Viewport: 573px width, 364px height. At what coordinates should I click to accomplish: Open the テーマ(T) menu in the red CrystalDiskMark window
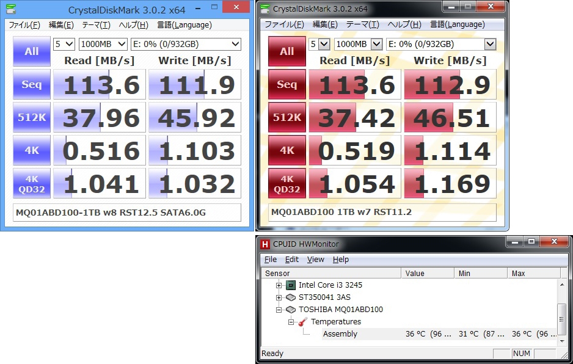coord(362,24)
